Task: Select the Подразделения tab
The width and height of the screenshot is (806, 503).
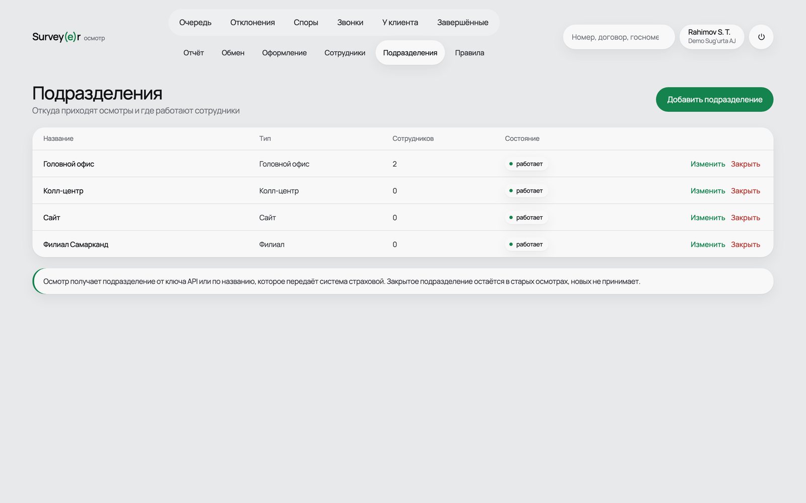Action: [x=410, y=52]
